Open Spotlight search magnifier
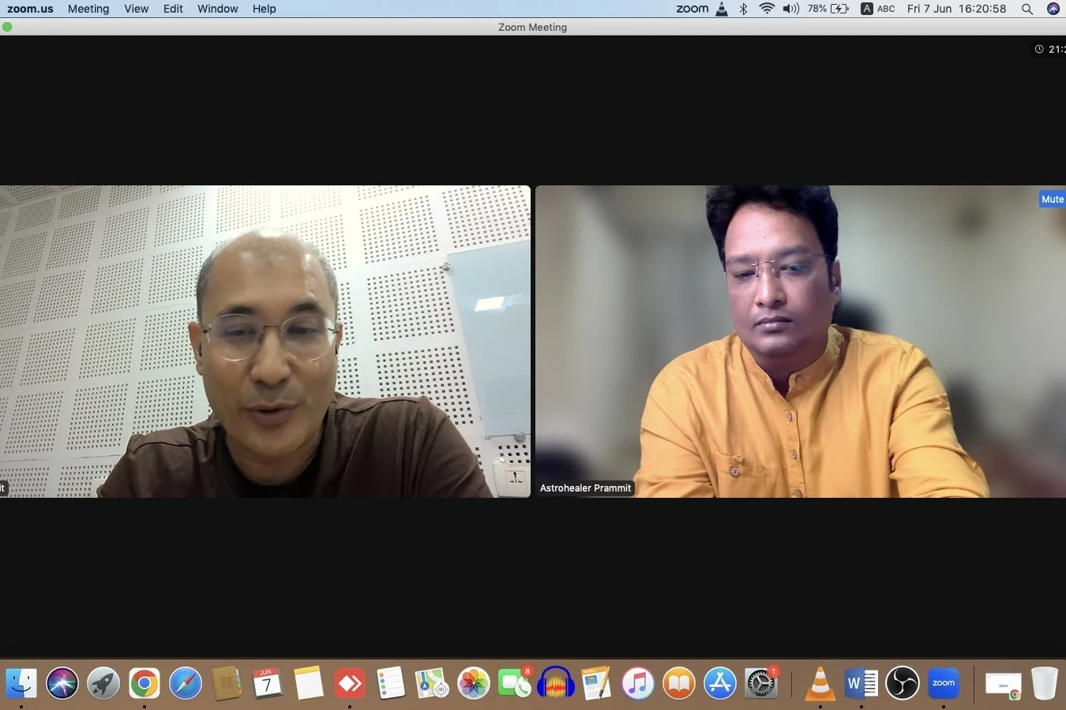1066x710 pixels. click(x=1027, y=9)
